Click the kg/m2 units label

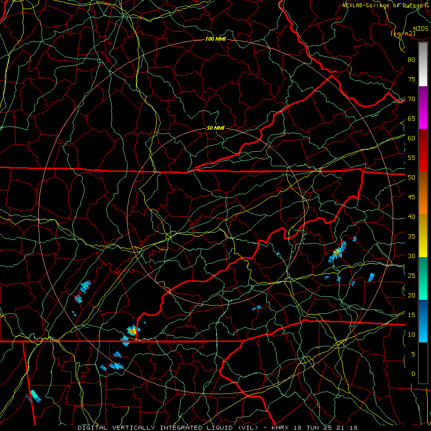(403, 34)
